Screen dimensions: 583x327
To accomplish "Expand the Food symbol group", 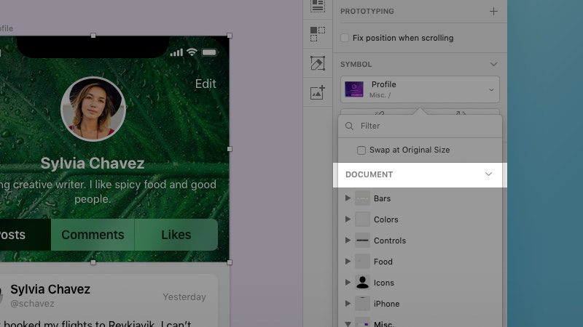I will [348, 262].
